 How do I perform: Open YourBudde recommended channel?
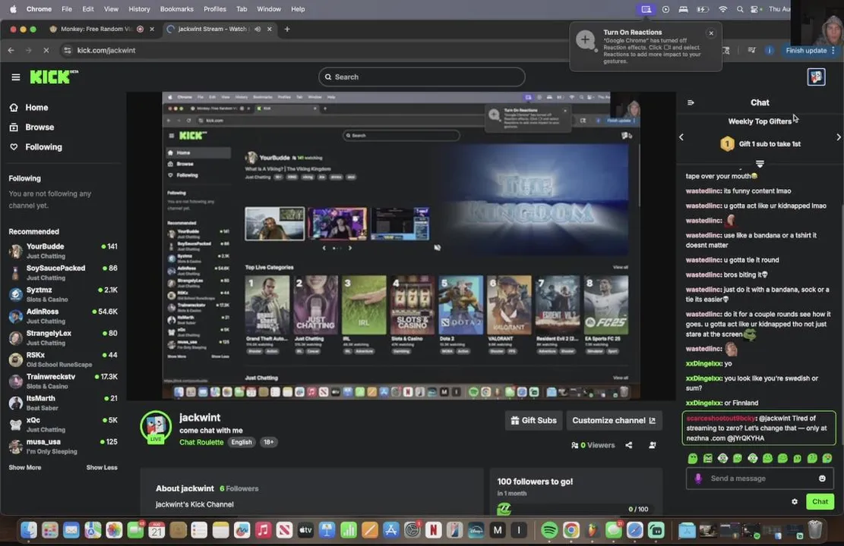pyautogui.click(x=63, y=250)
